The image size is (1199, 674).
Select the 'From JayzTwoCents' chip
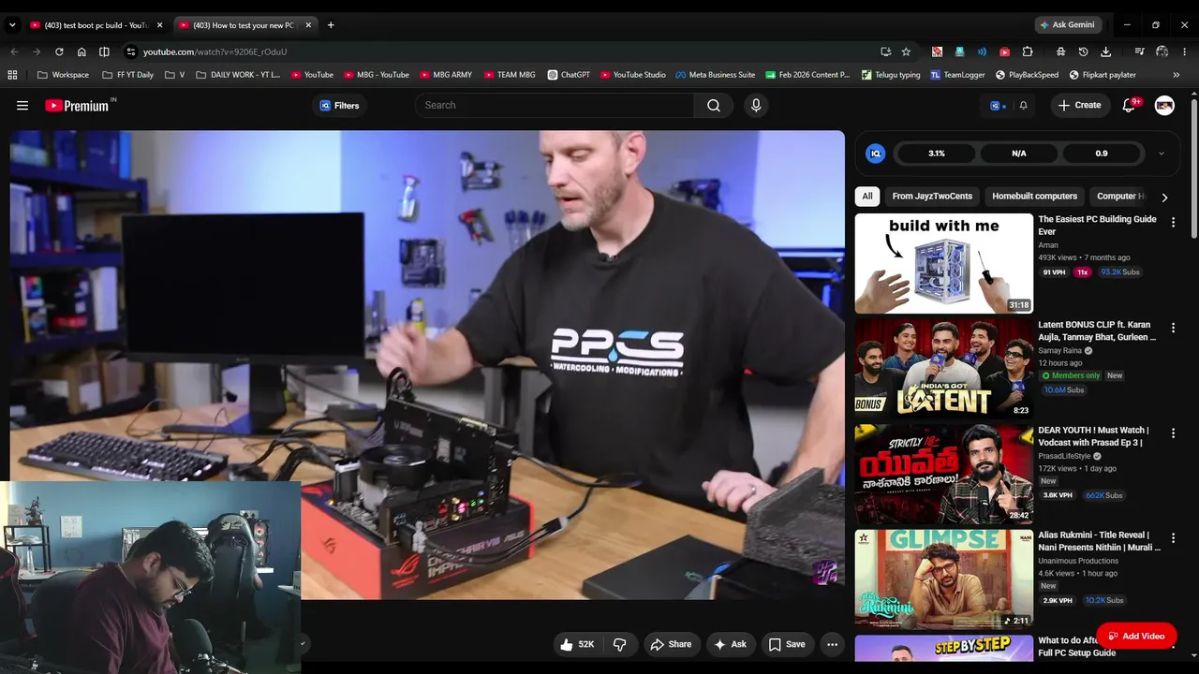932,197
